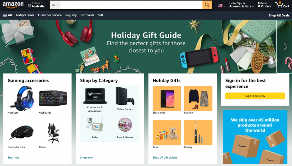Open the Headsets product thumbnail
292x166 pixels.
coord(22,98)
